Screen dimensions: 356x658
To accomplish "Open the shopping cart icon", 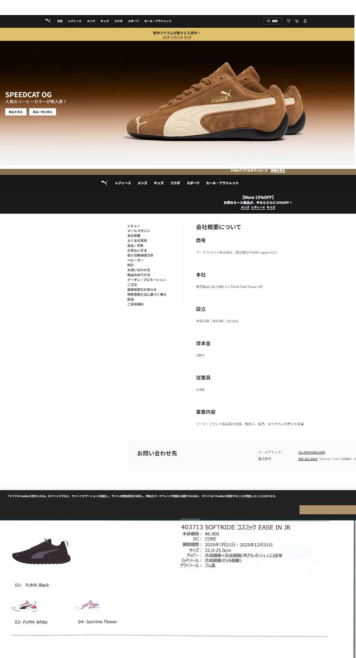I will [297, 21].
